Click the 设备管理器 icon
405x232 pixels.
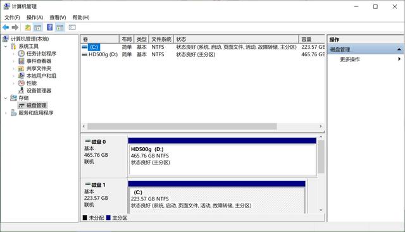21,90
